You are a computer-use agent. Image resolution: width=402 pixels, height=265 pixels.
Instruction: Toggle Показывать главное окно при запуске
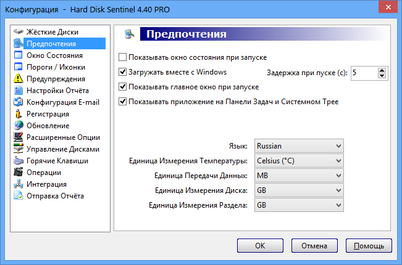[x=122, y=87]
